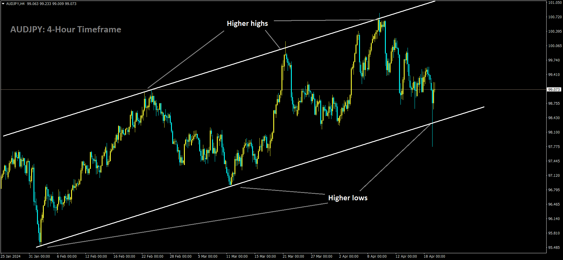Screen dimensions: 563x260
Task: Click the 25 Jan 2024 date label
Action: [x=11, y=256]
